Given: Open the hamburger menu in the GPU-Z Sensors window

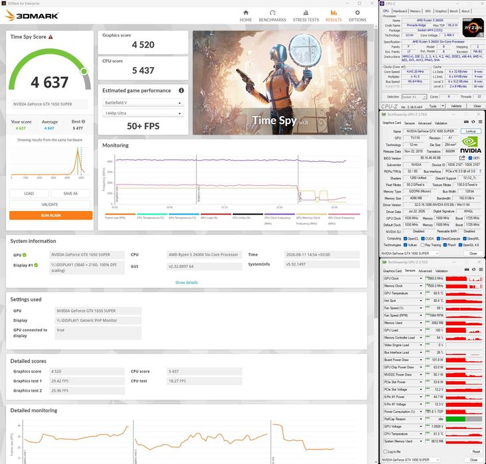Looking at the screenshot, I should coord(481,270).
